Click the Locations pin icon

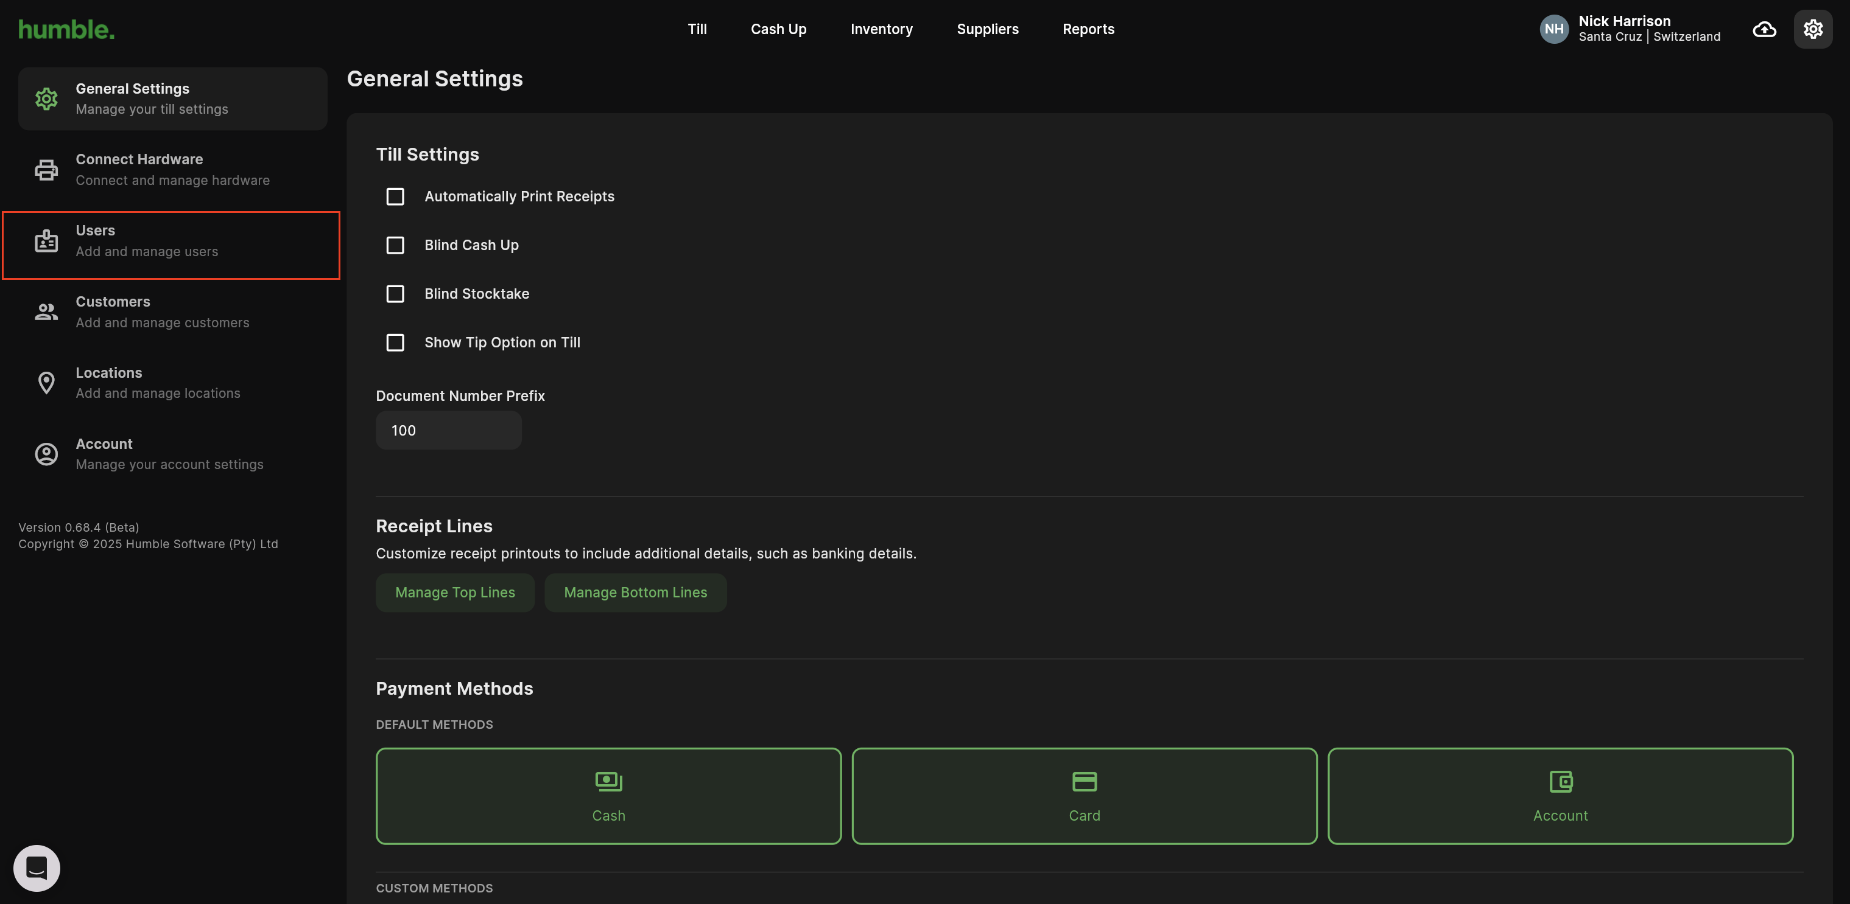(46, 383)
